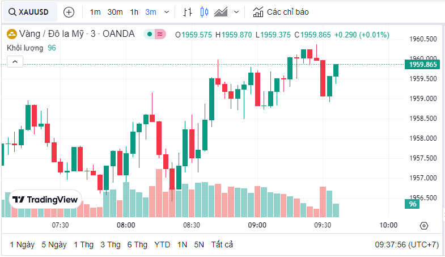Toggle the pink approximate data indicator
The image size is (445, 257).
(x=160, y=35)
